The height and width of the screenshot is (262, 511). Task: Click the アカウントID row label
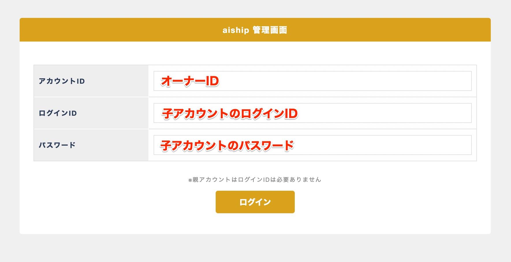pyautogui.click(x=62, y=81)
